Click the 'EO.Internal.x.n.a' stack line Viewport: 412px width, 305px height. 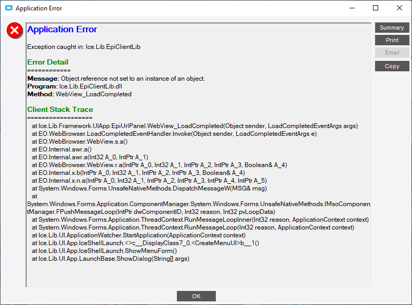click(x=149, y=181)
